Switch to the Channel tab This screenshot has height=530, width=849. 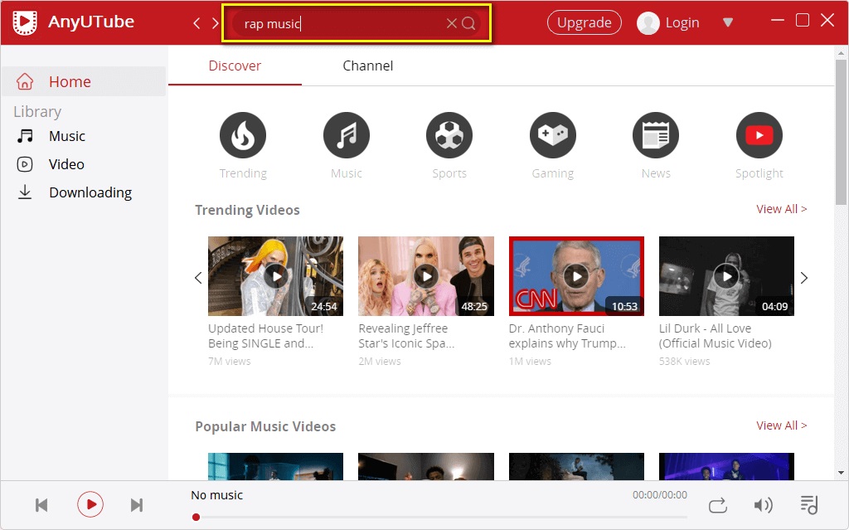pyautogui.click(x=367, y=66)
